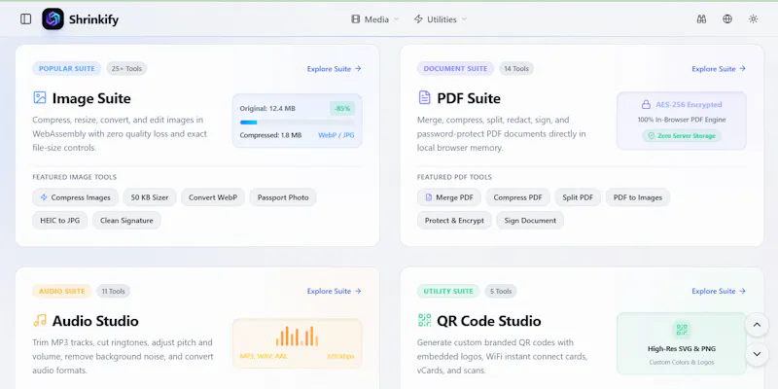Click the QR Code Studio icon
The image size is (778, 389).
[424, 320]
